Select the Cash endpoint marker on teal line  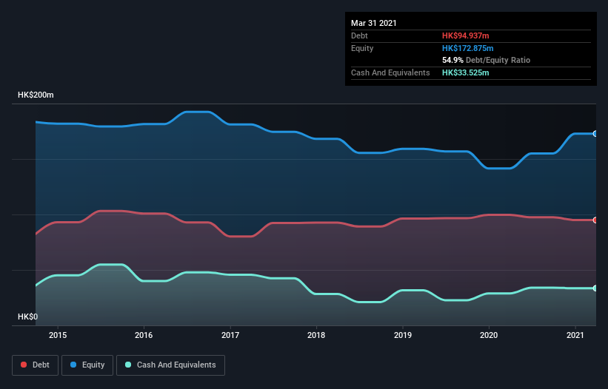pyautogui.click(x=595, y=288)
